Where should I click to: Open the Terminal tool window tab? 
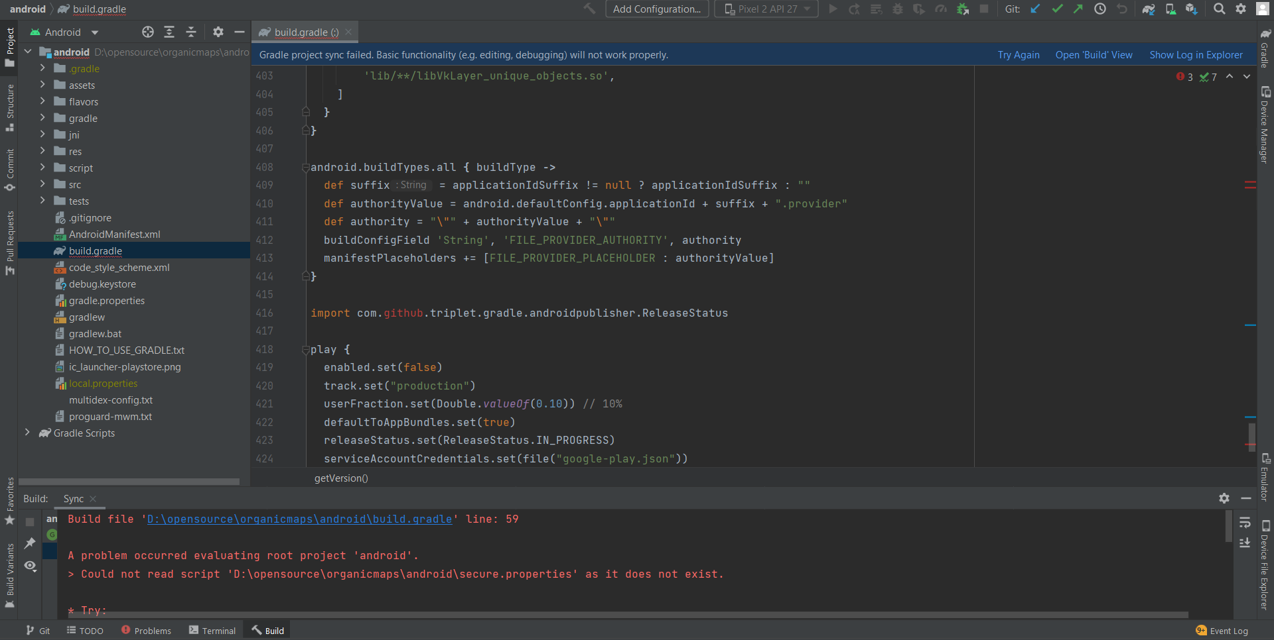(212, 631)
